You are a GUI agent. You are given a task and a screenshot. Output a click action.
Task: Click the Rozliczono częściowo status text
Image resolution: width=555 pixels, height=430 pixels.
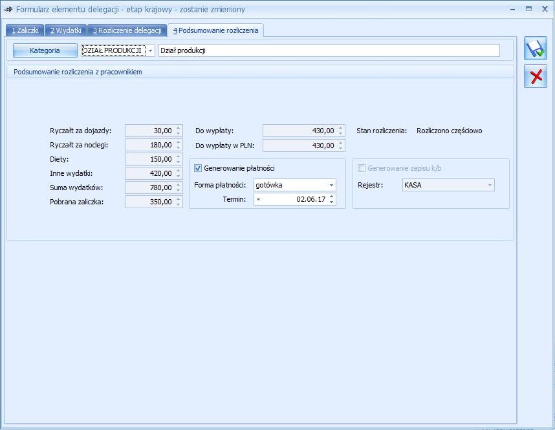pos(449,131)
